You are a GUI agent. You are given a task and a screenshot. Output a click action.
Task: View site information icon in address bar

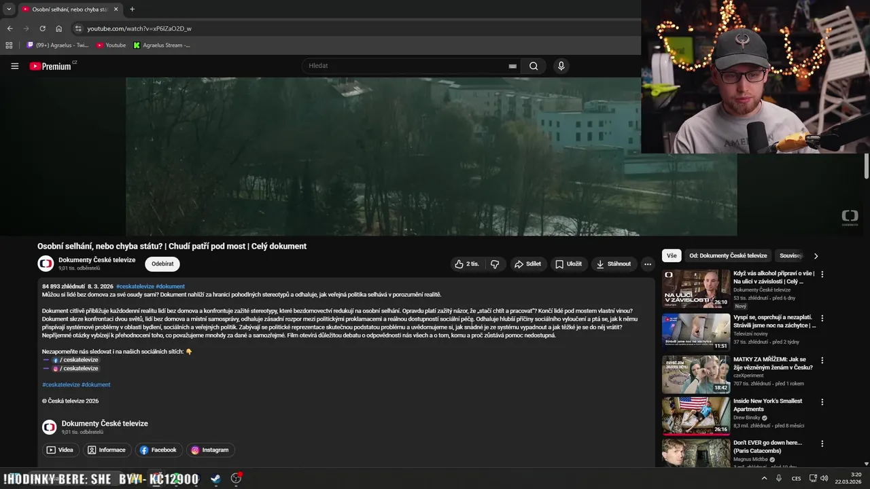pyautogui.click(x=77, y=29)
